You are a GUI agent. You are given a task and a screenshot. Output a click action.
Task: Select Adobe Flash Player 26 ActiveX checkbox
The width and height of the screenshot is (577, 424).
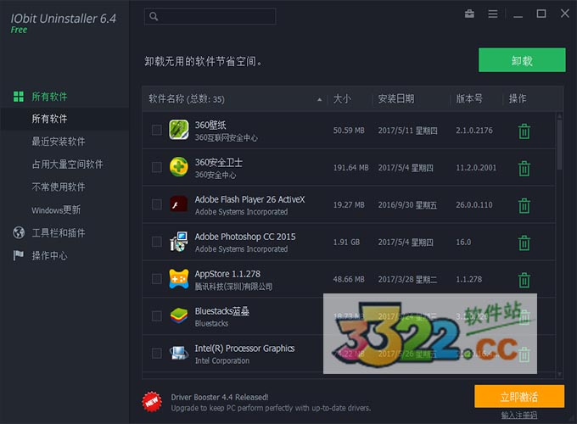point(157,204)
